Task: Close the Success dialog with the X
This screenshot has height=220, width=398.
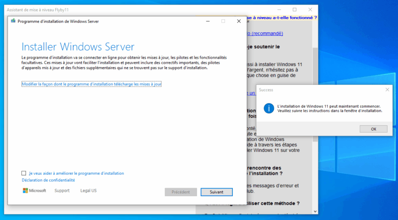Action: click(x=387, y=90)
